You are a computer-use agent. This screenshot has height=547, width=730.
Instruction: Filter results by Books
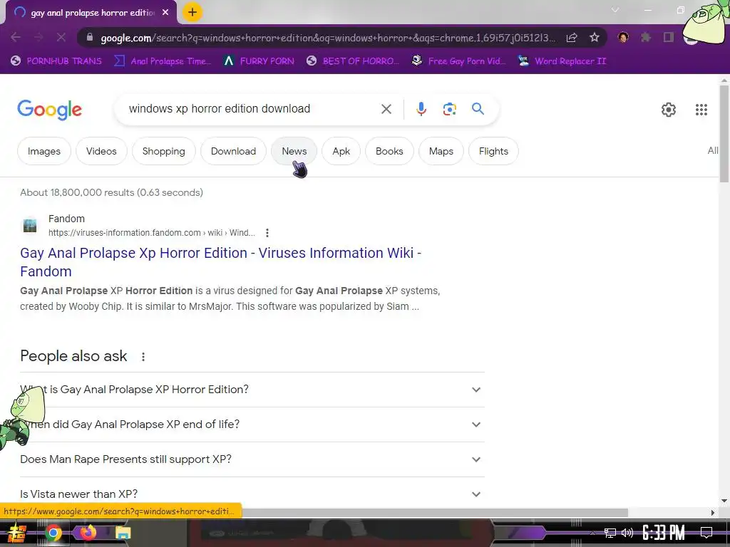point(389,151)
